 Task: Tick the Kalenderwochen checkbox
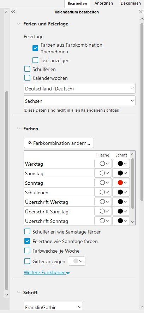[x=27, y=78]
